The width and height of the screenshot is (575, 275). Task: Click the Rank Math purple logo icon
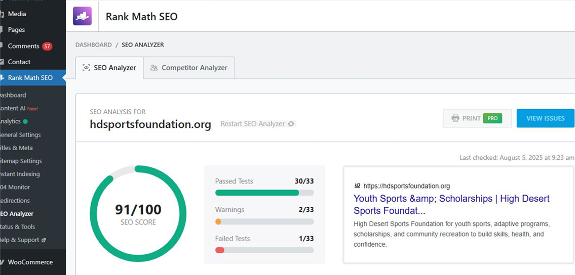tap(82, 16)
